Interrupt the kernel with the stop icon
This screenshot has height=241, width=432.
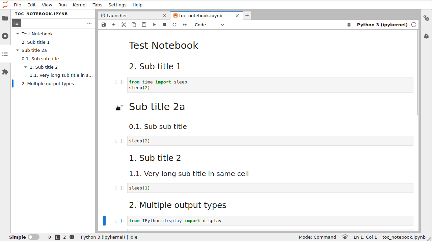tap(164, 25)
